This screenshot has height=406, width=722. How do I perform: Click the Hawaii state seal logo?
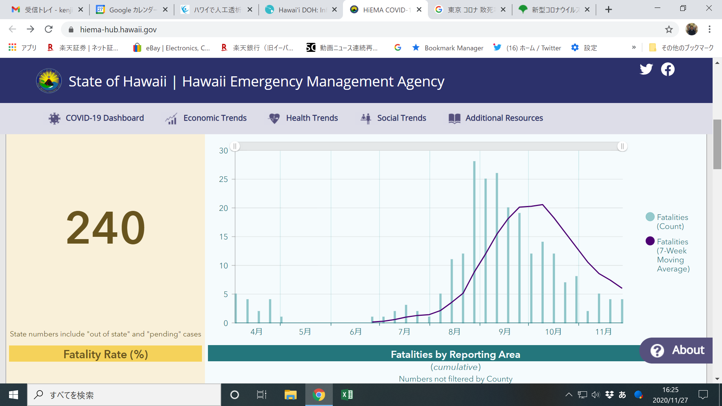click(49, 81)
